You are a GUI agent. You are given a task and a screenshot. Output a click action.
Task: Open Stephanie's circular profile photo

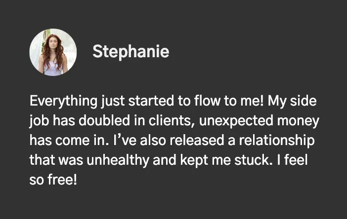[x=53, y=52]
